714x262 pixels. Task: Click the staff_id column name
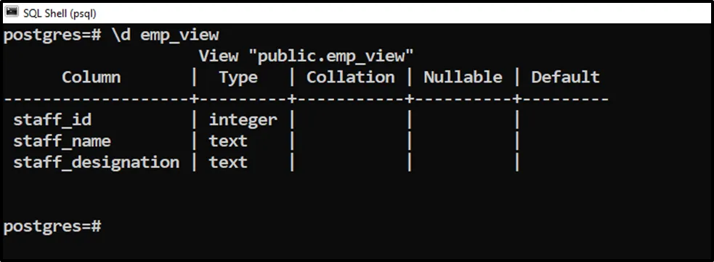(52, 120)
